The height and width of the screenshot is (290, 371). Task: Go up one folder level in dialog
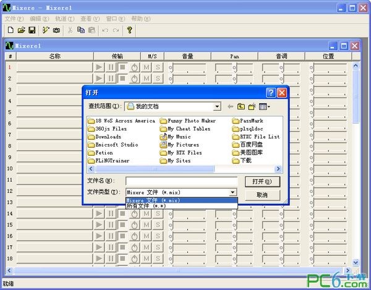click(241, 106)
